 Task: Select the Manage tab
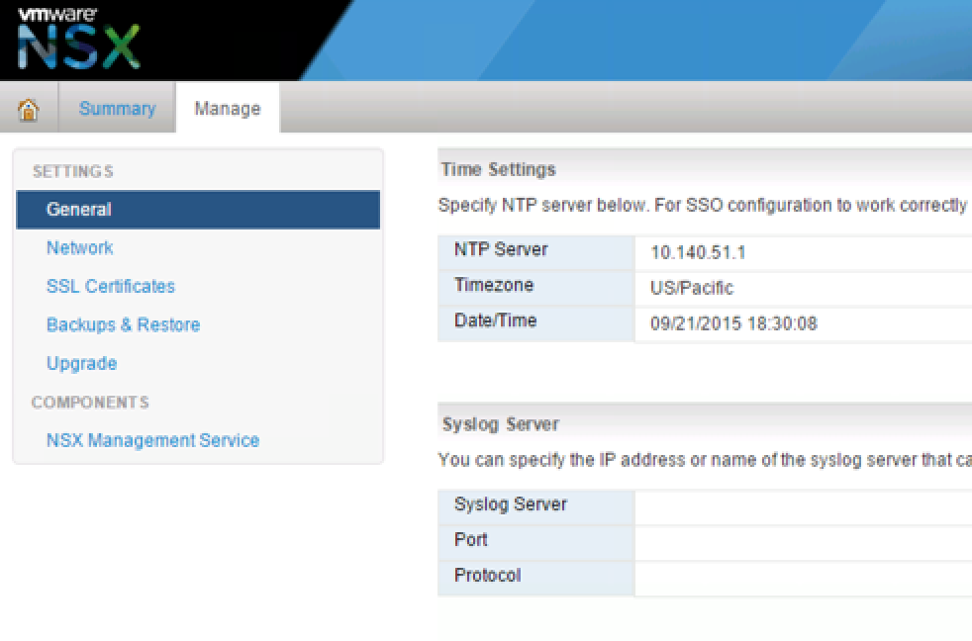click(x=227, y=109)
